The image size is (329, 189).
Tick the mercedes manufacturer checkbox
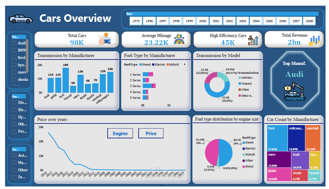pyautogui.click(x=14, y=72)
